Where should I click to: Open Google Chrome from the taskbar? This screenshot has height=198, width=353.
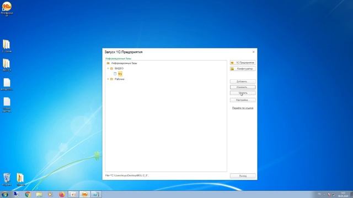point(28,194)
